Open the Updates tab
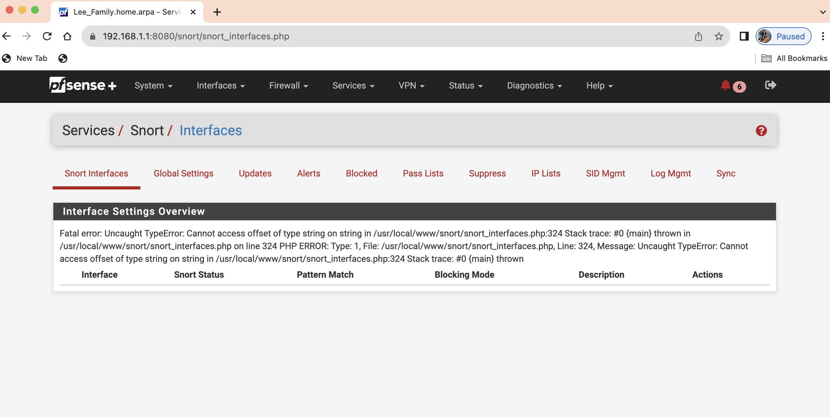The height and width of the screenshot is (417, 830). pos(255,173)
